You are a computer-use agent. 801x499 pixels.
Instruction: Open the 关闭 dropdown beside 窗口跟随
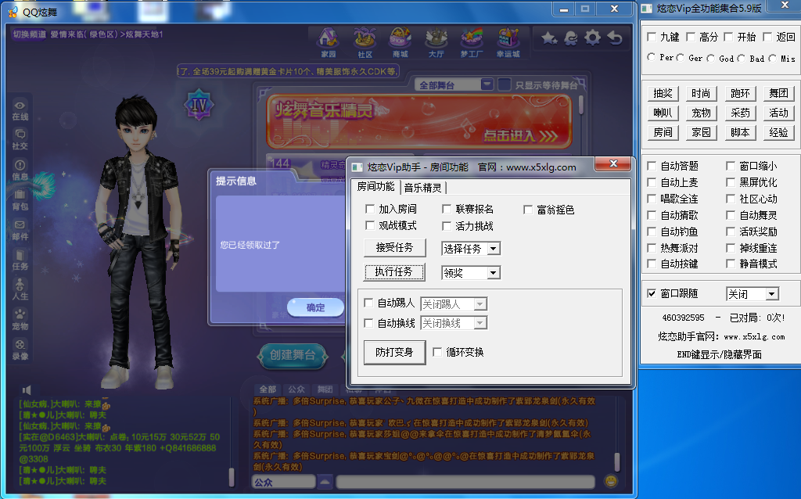[753, 293]
